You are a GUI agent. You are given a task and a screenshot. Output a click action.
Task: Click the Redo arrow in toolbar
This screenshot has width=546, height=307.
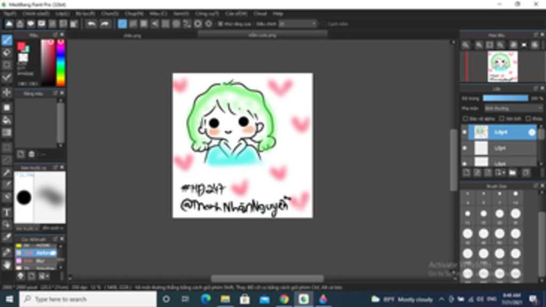click(105, 24)
